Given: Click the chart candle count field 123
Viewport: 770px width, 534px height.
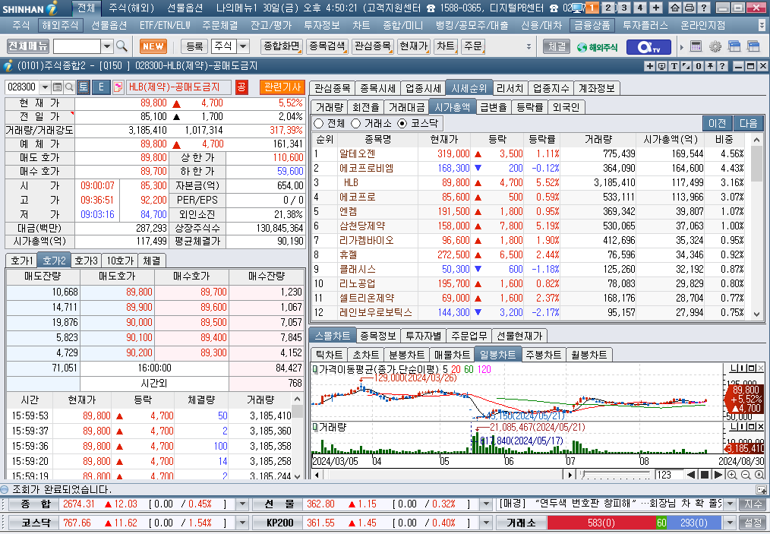Looking at the screenshot, I should [668, 475].
